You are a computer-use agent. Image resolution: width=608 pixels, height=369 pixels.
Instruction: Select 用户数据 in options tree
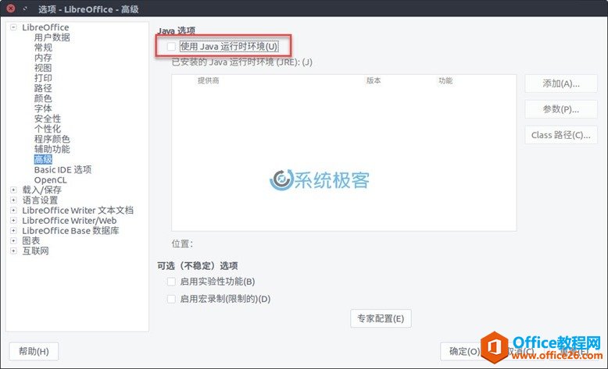coord(52,37)
